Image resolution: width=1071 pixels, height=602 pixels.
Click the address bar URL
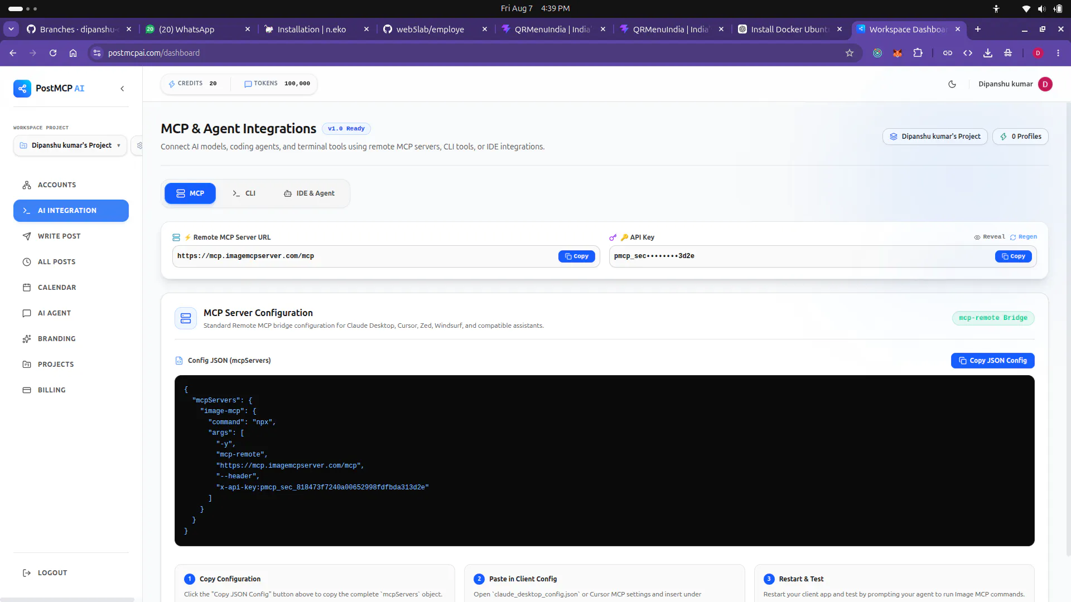154,53
